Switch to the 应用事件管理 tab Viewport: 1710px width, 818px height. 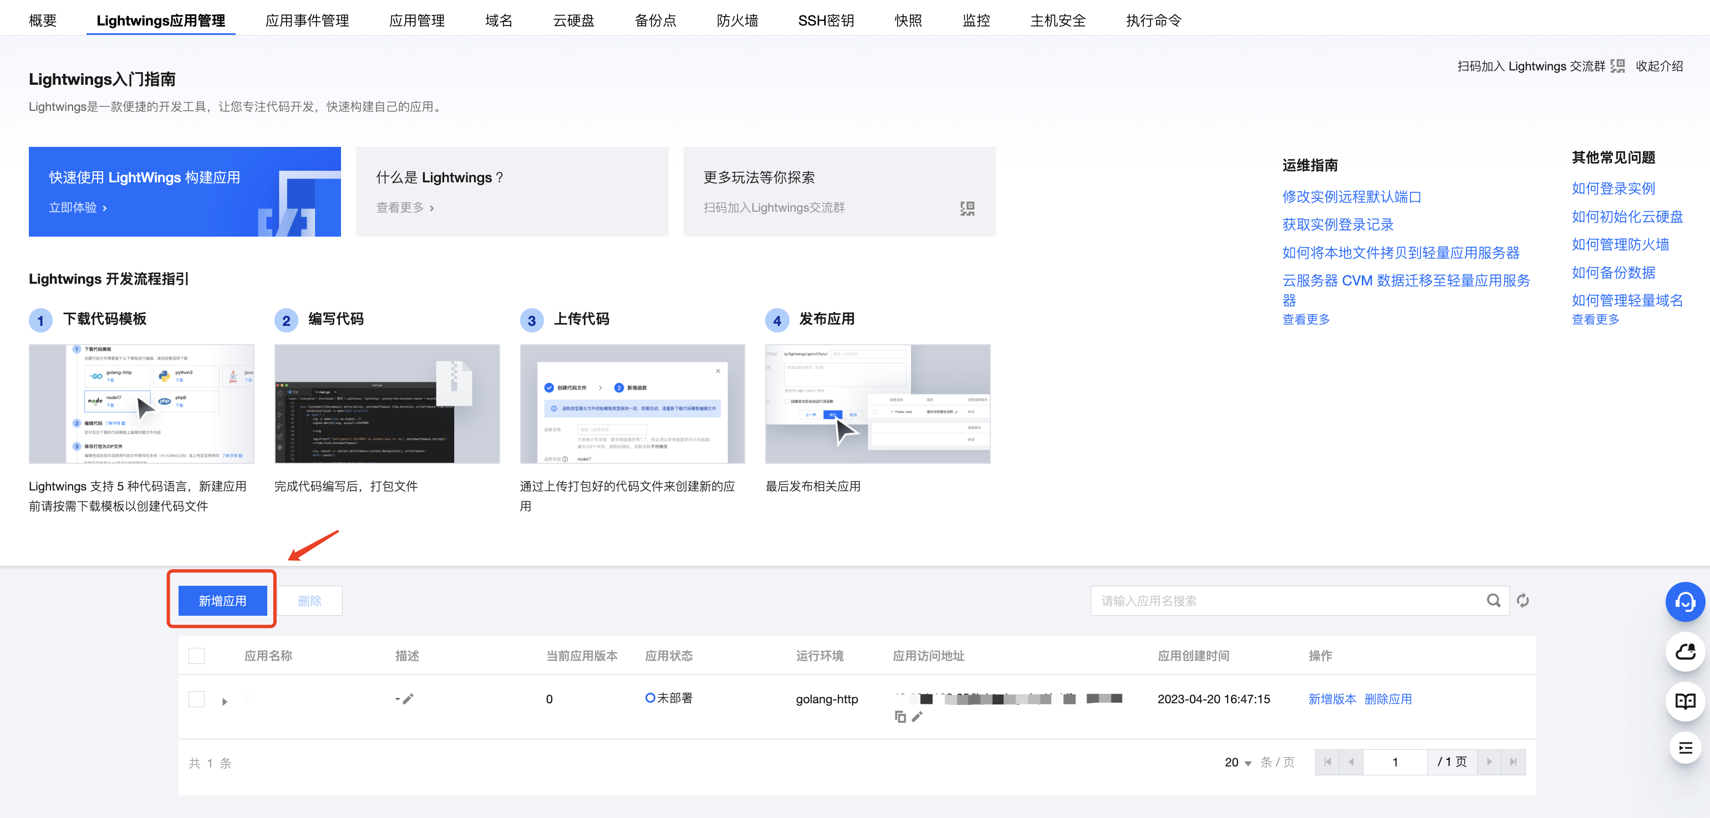307,21
